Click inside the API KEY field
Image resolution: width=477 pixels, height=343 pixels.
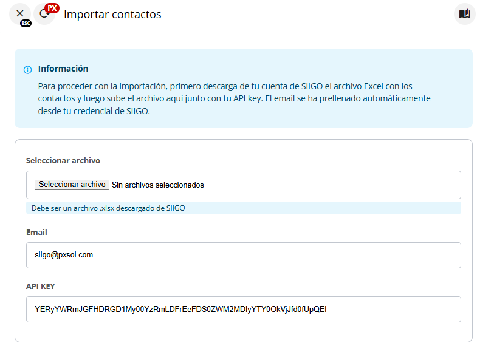tap(395, 309)
